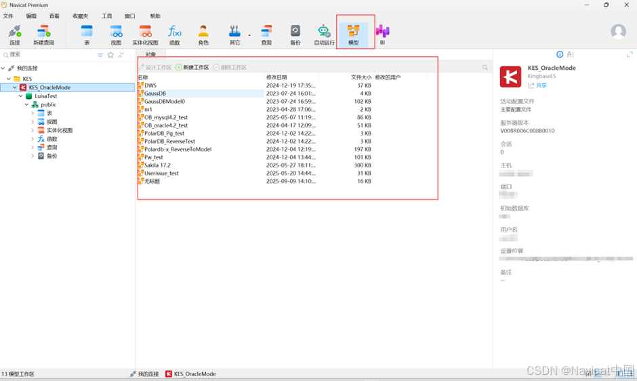The image size is (637, 381).
Task: Open the Role (角色) toolbar icon
Action: point(203,35)
